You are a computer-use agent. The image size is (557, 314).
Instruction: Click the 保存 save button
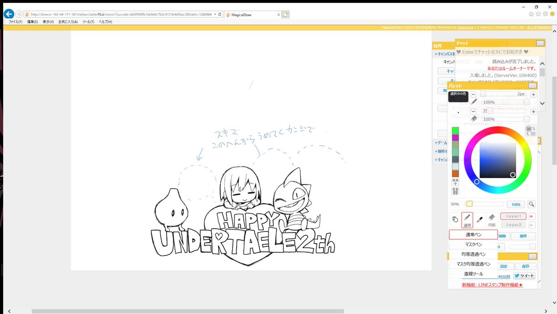[525, 266]
